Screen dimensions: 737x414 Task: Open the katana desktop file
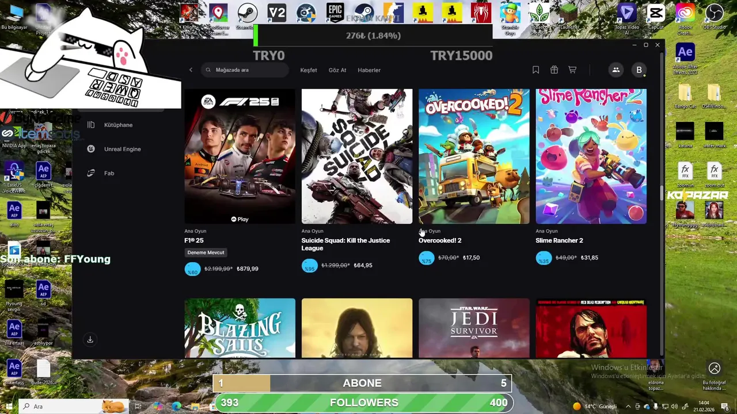coord(685,135)
